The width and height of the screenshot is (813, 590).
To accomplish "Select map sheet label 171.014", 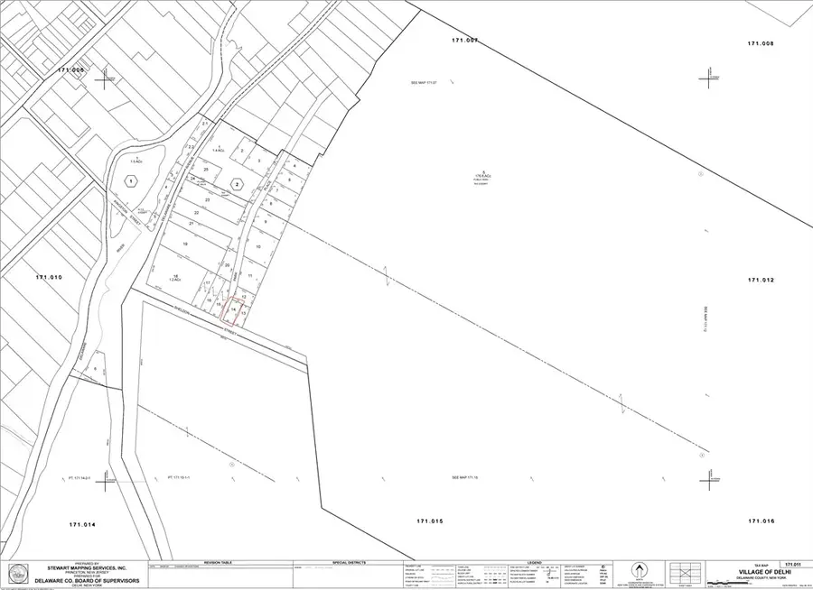I will coord(82,525).
